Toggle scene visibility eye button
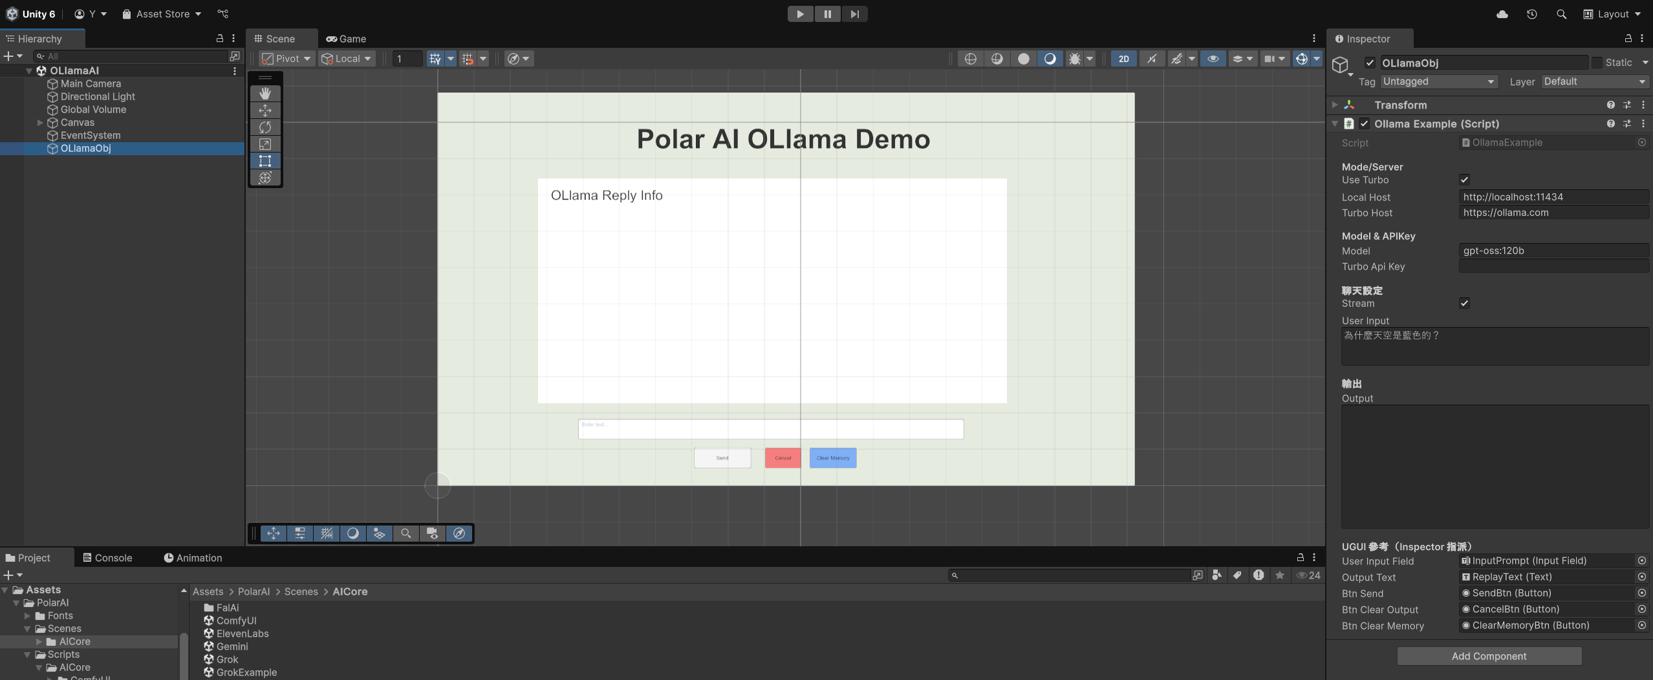Image resolution: width=1653 pixels, height=680 pixels. tap(1213, 59)
